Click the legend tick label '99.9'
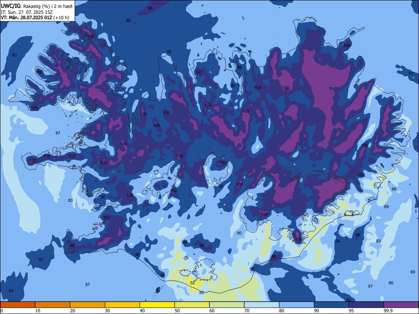 coord(388,311)
